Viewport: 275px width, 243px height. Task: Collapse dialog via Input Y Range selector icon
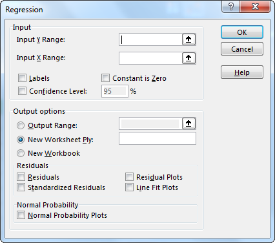pyautogui.click(x=188, y=39)
